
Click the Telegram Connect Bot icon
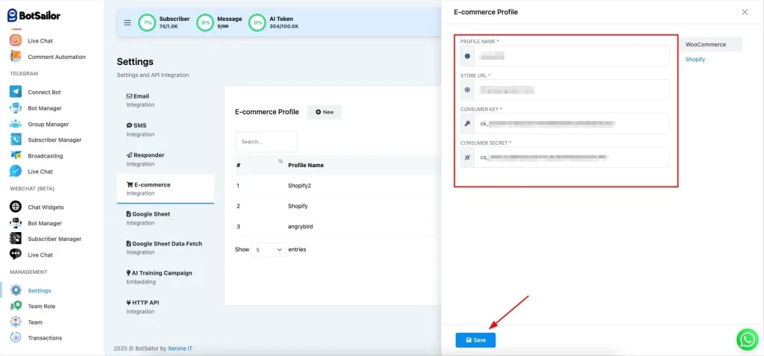coord(16,92)
